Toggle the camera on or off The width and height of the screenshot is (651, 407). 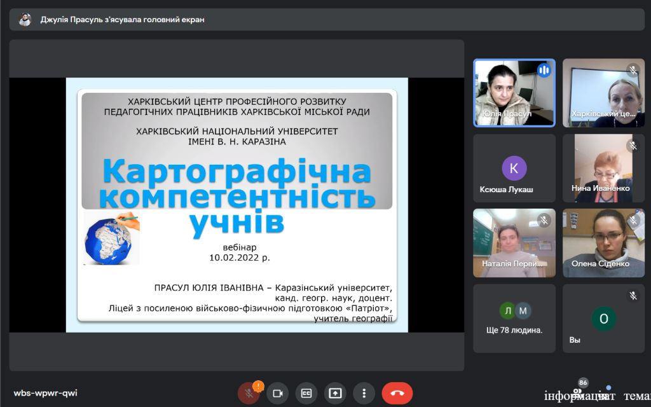(x=277, y=393)
